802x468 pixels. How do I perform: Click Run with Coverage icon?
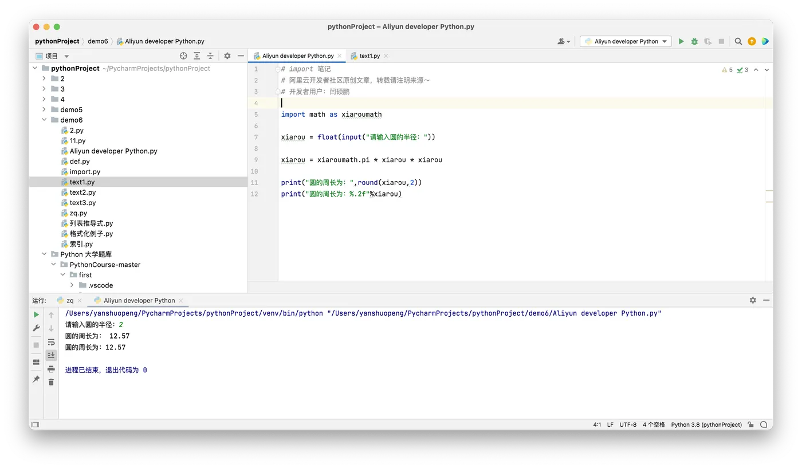coord(708,41)
